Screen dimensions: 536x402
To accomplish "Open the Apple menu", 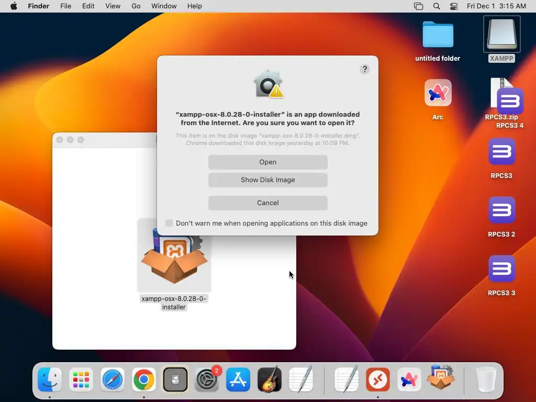I will (x=14, y=6).
